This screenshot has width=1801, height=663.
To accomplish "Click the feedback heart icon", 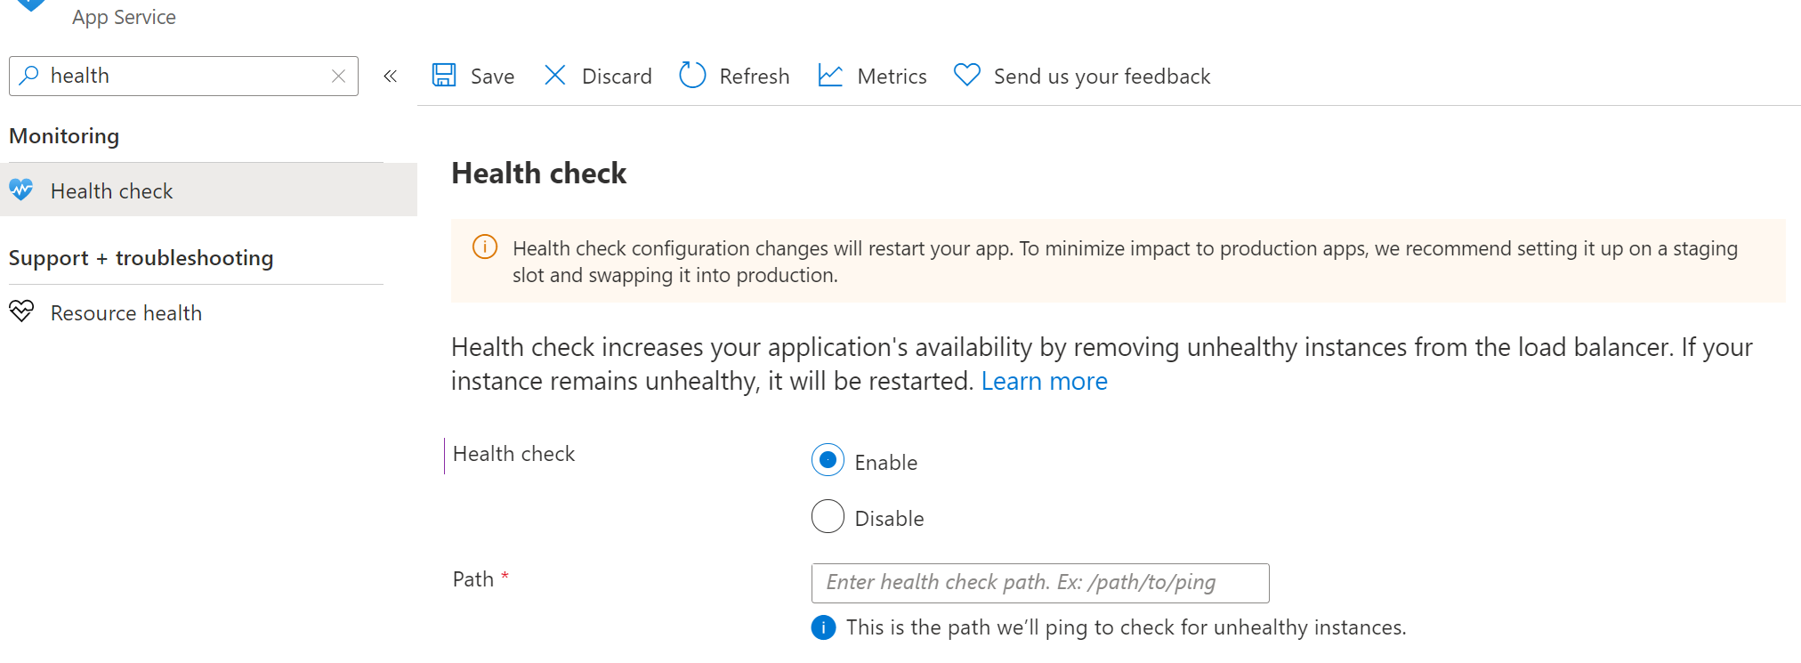I will click(x=966, y=76).
